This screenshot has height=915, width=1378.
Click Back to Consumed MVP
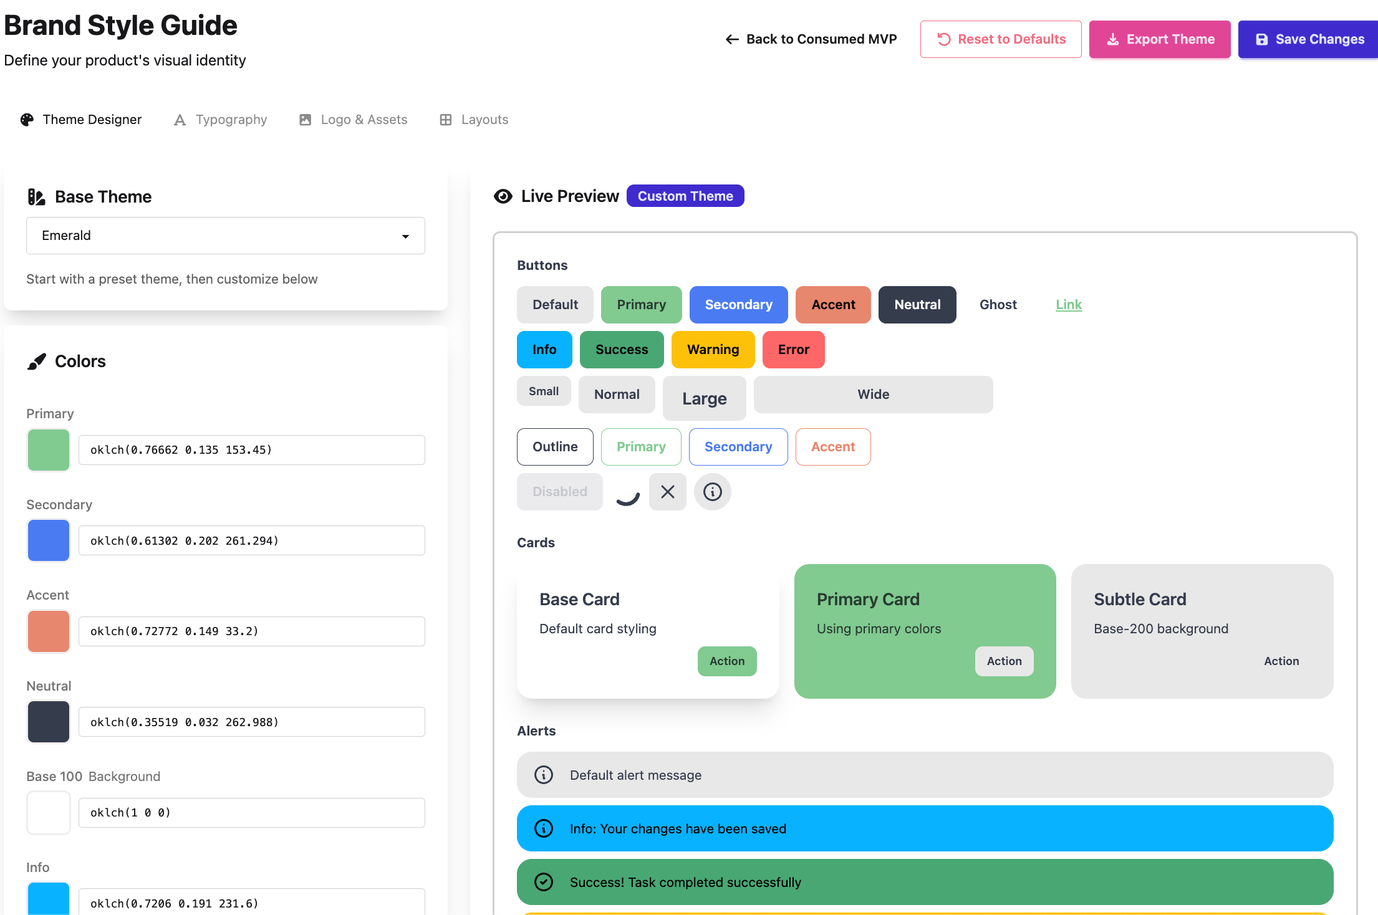tap(811, 39)
